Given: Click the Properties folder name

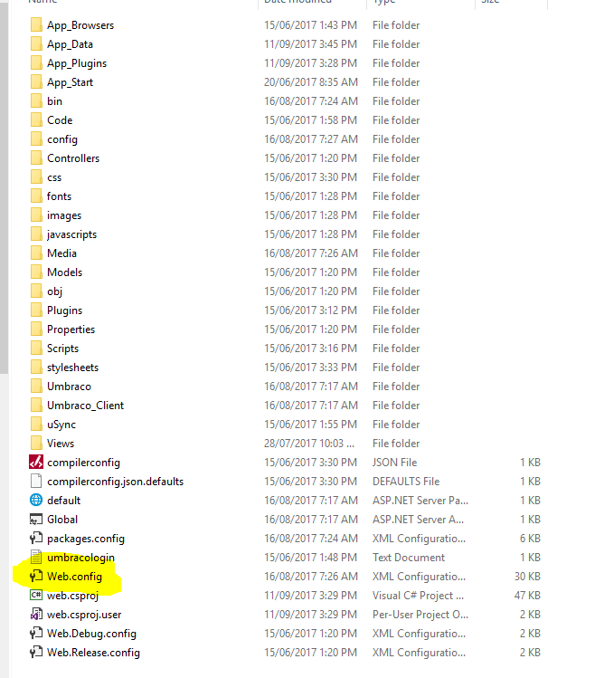Looking at the screenshot, I should (71, 329).
